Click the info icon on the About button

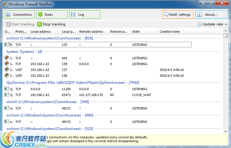(x=199, y=15)
